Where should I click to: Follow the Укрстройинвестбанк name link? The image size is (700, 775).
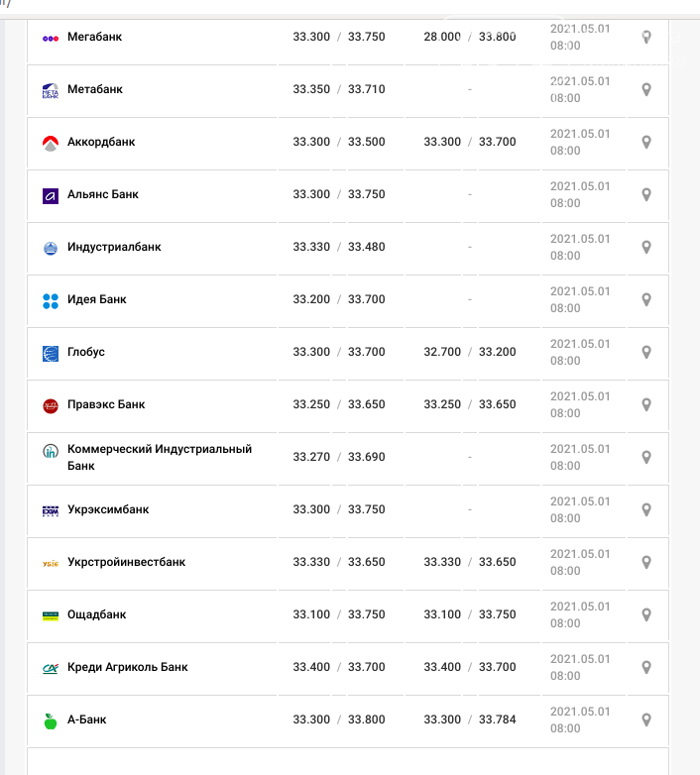coord(126,562)
